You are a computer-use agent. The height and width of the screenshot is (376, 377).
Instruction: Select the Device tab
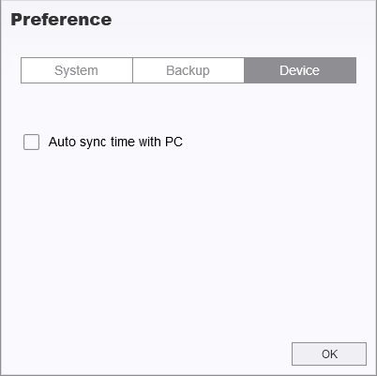pyautogui.click(x=300, y=70)
